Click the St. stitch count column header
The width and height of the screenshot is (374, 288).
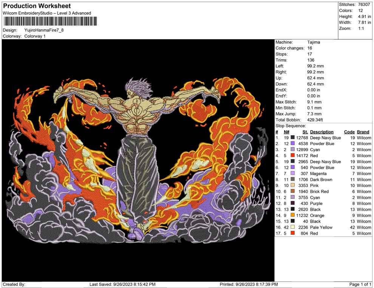305,132
